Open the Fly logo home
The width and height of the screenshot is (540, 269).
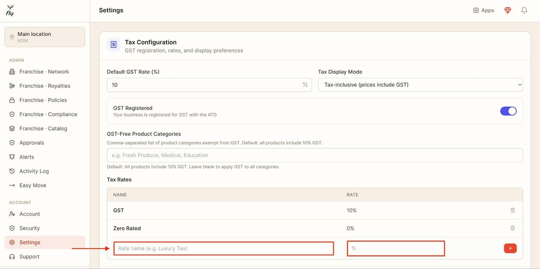(11, 11)
